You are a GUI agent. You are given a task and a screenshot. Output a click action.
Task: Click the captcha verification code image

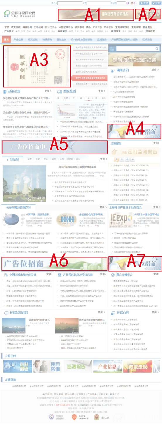tap(131, 3)
